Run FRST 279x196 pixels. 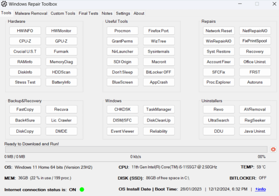tap(255, 72)
